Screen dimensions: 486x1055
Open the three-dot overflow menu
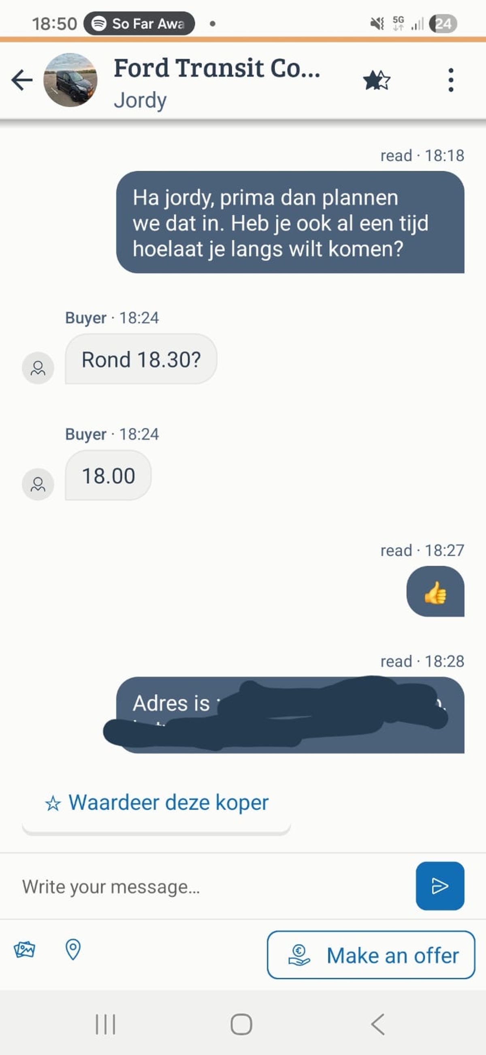451,80
